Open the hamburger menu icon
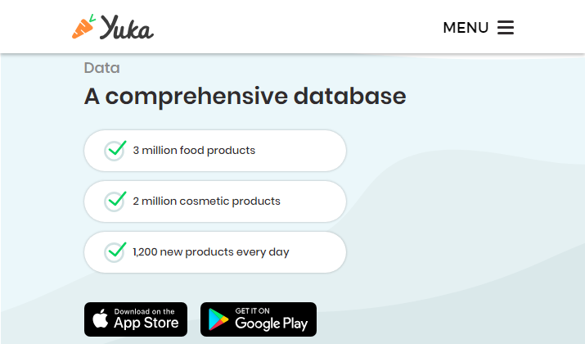Image resolution: width=585 pixels, height=344 pixels. pos(506,28)
